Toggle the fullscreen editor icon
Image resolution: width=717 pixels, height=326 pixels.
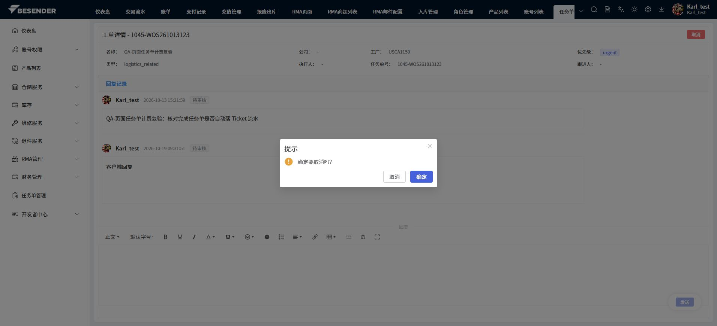tap(377, 237)
